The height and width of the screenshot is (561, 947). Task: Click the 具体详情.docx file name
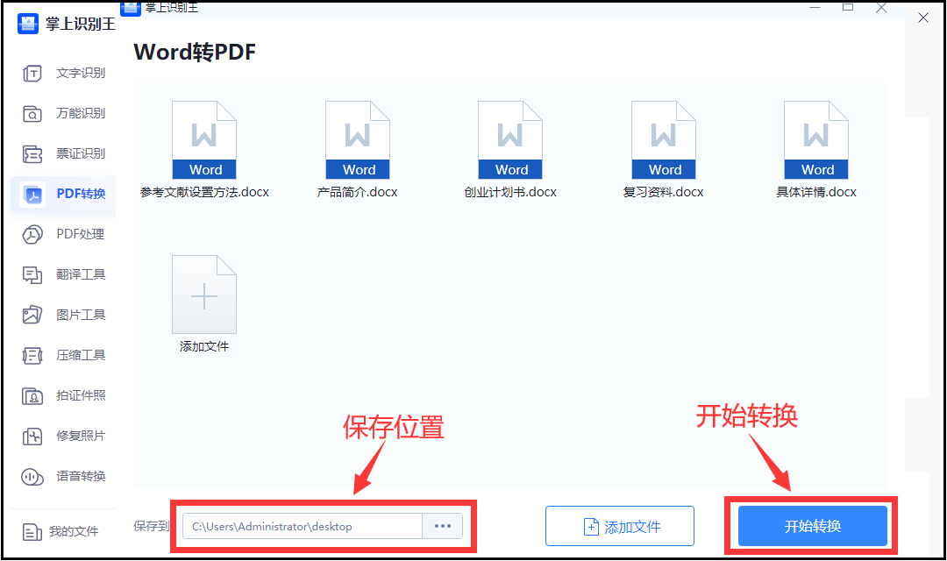(x=816, y=192)
